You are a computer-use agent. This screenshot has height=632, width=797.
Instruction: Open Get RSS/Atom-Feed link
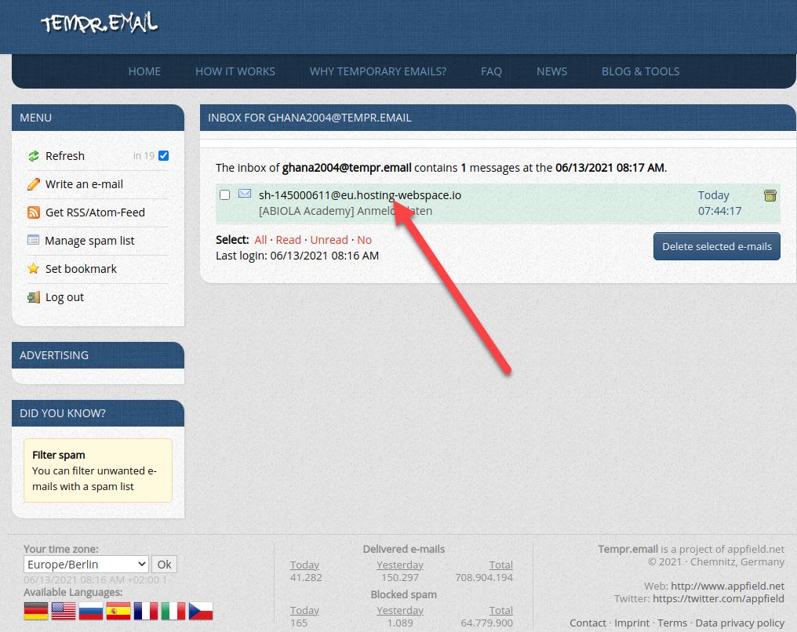(x=95, y=212)
